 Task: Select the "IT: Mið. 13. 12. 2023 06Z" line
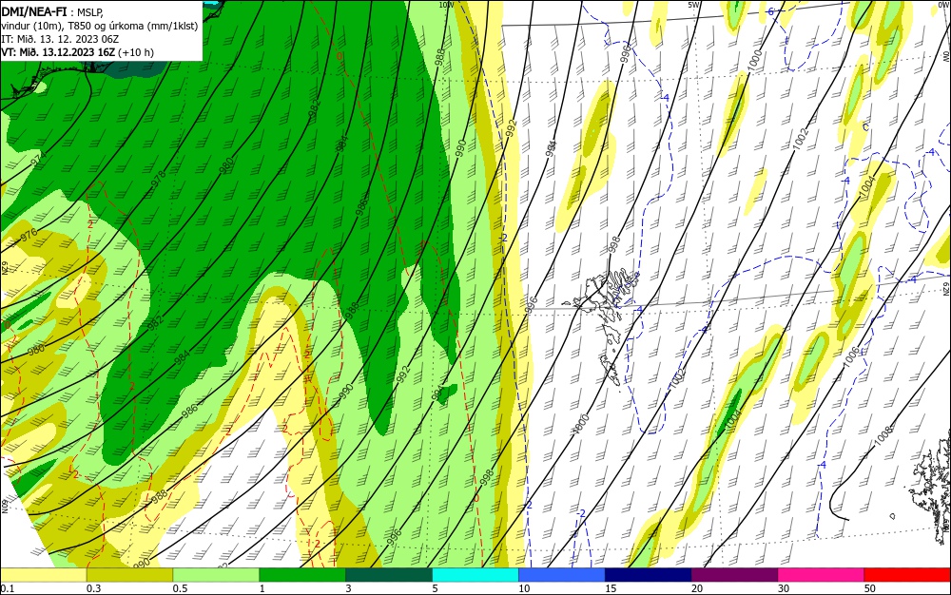(x=60, y=39)
